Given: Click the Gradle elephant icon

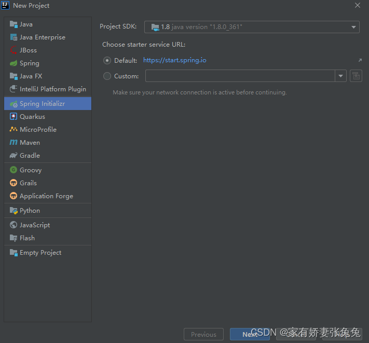Looking at the screenshot, I should (x=13, y=155).
